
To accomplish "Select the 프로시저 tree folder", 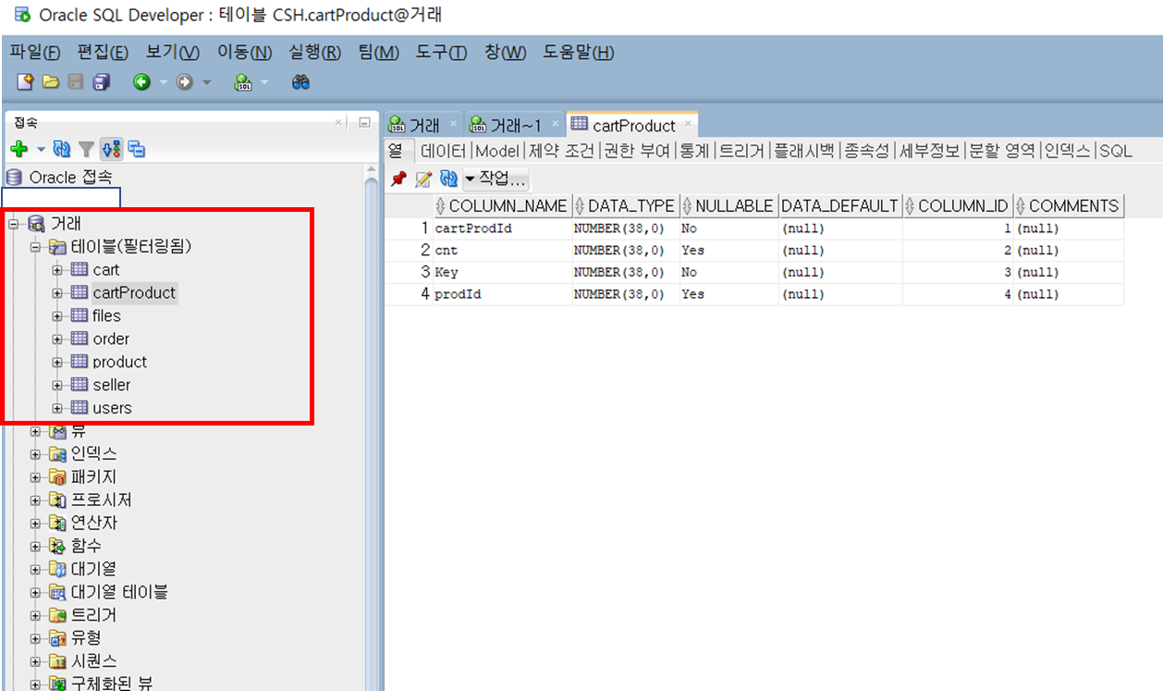I will tap(101, 500).
